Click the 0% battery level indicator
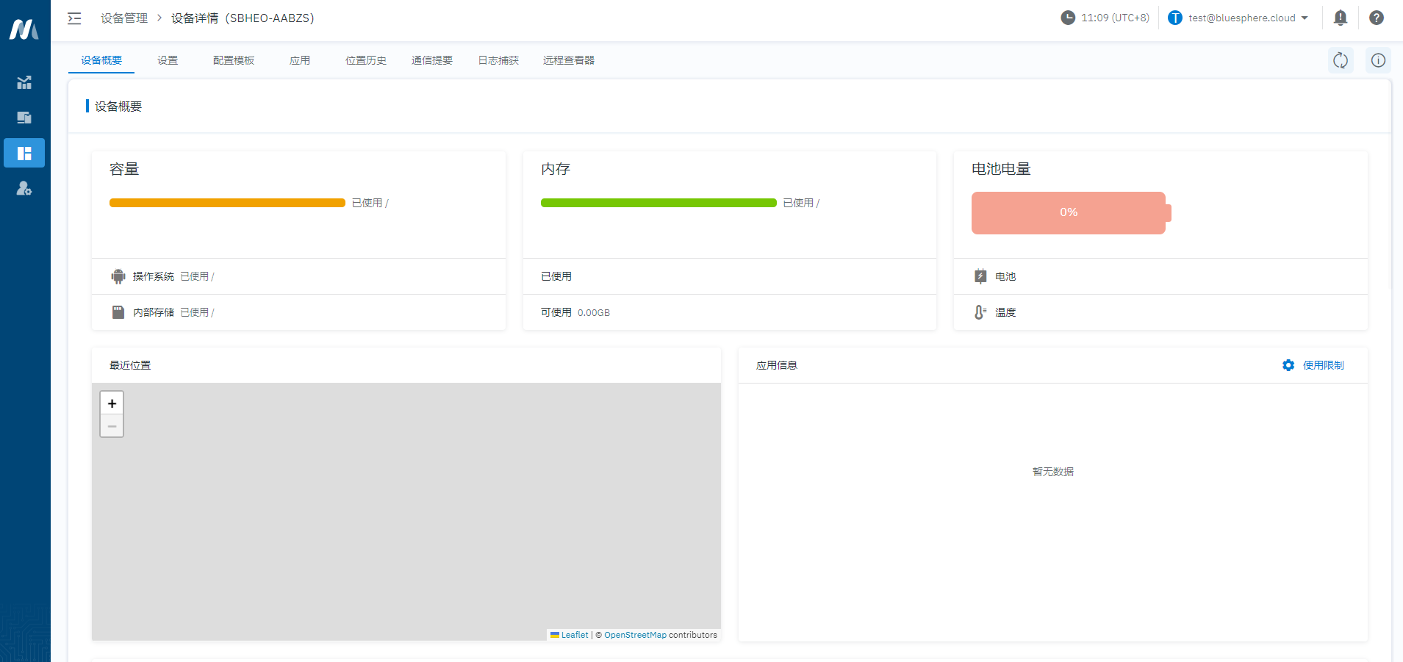Screen dimensions: 1403x662 pos(1068,213)
